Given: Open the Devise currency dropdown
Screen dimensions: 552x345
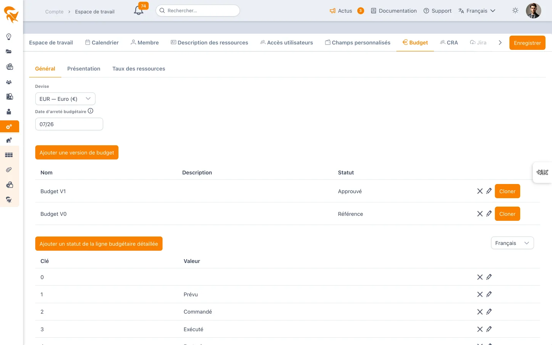Looking at the screenshot, I should (65, 99).
